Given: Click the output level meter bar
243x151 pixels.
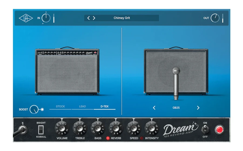Looking at the screenshot, I should (x=223, y=18).
